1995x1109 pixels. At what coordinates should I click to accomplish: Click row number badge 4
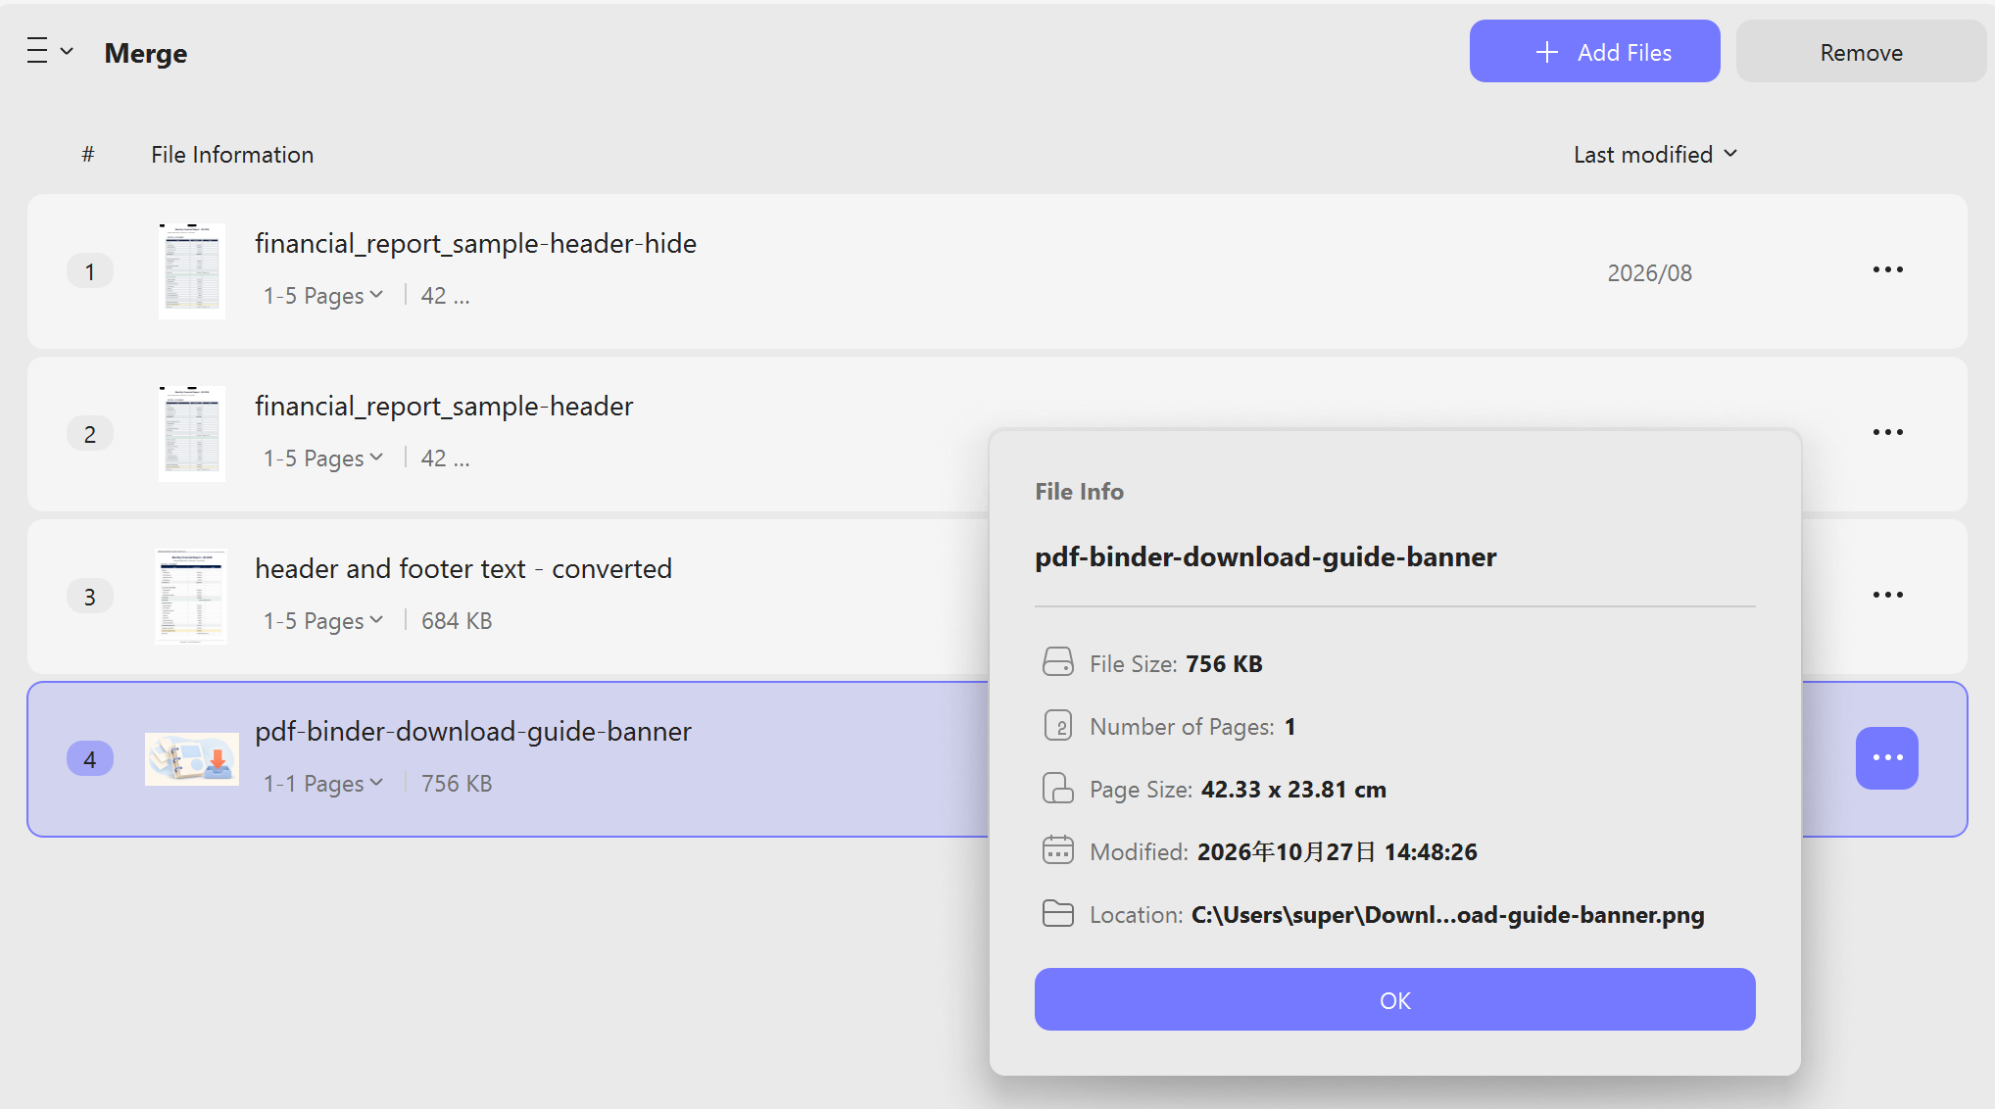(x=89, y=759)
